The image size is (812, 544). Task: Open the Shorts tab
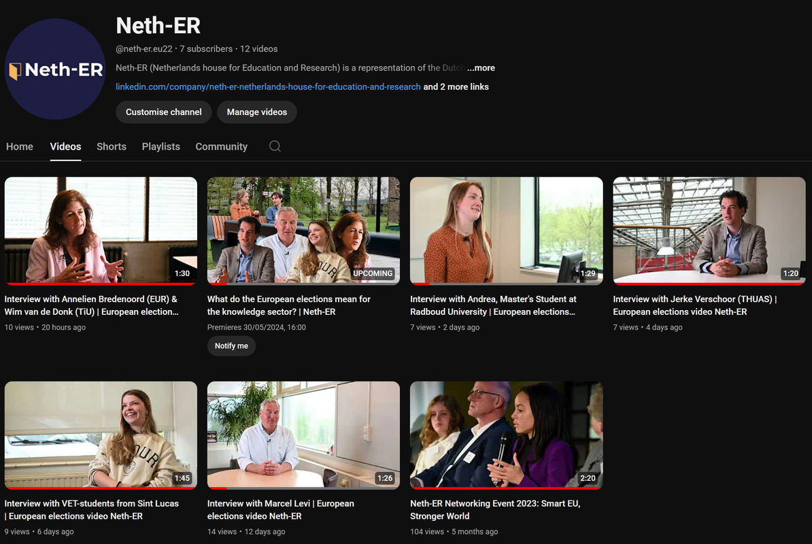(x=112, y=146)
